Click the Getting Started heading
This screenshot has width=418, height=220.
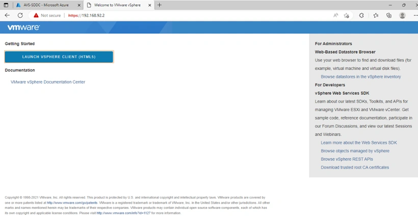click(20, 44)
